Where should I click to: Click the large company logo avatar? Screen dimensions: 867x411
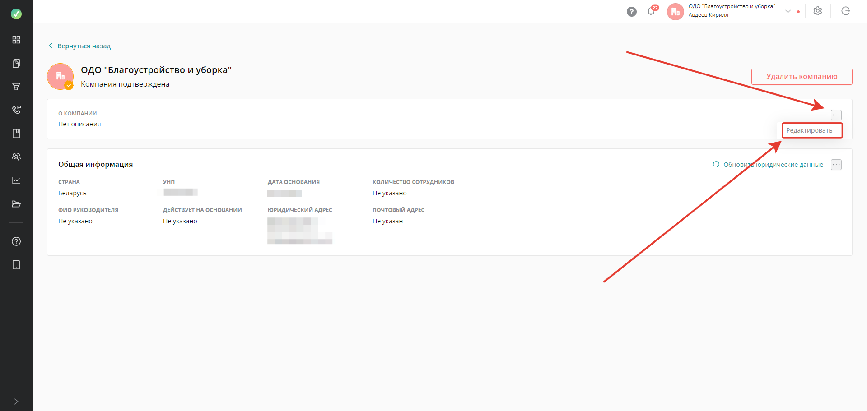coord(61,76)
